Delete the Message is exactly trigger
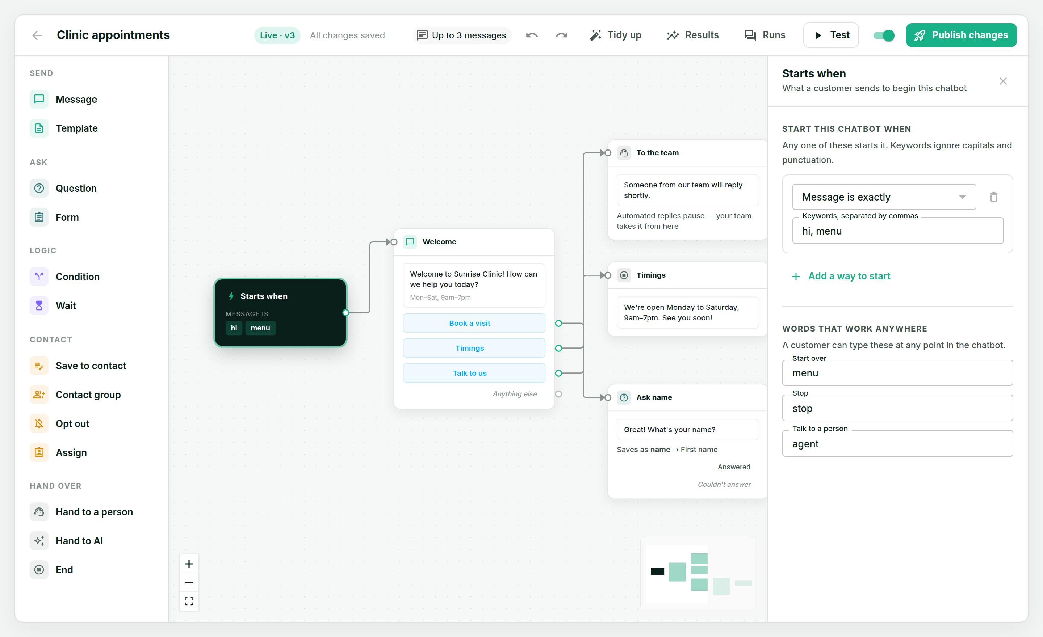The image size is (1043, 637). (x=993, y=197)
